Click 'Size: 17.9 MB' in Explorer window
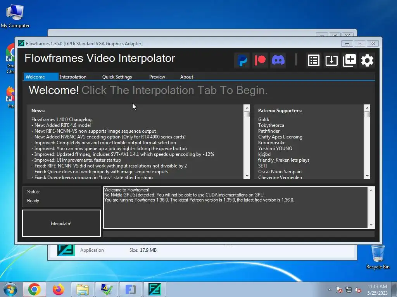The height and width of the screenshot is (297, 397). tap(143, 250)
